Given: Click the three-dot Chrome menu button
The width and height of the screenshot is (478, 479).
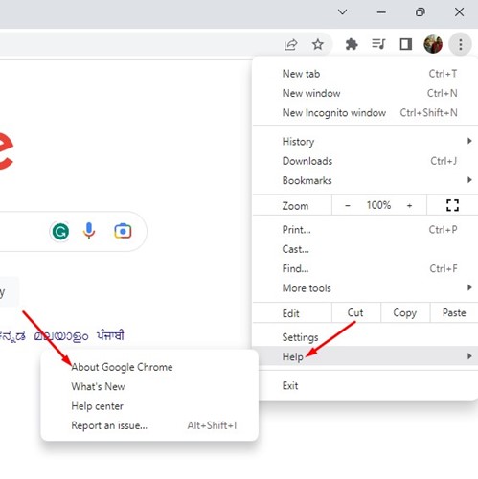Looking at the screenshot, I should click(x=460, y=44).
